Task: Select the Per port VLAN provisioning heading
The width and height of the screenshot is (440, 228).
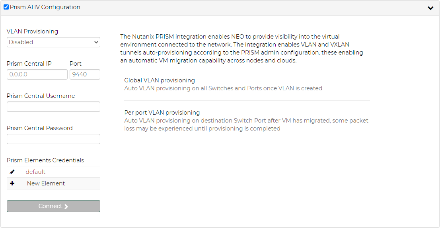Action: [162, 113]
